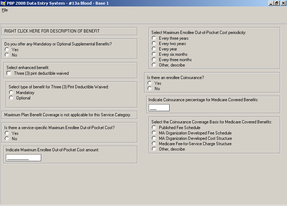Click the PBP application icon in title bar
Image resolution: width=287 pixels, height=206 pixels.
coord(3,3)
